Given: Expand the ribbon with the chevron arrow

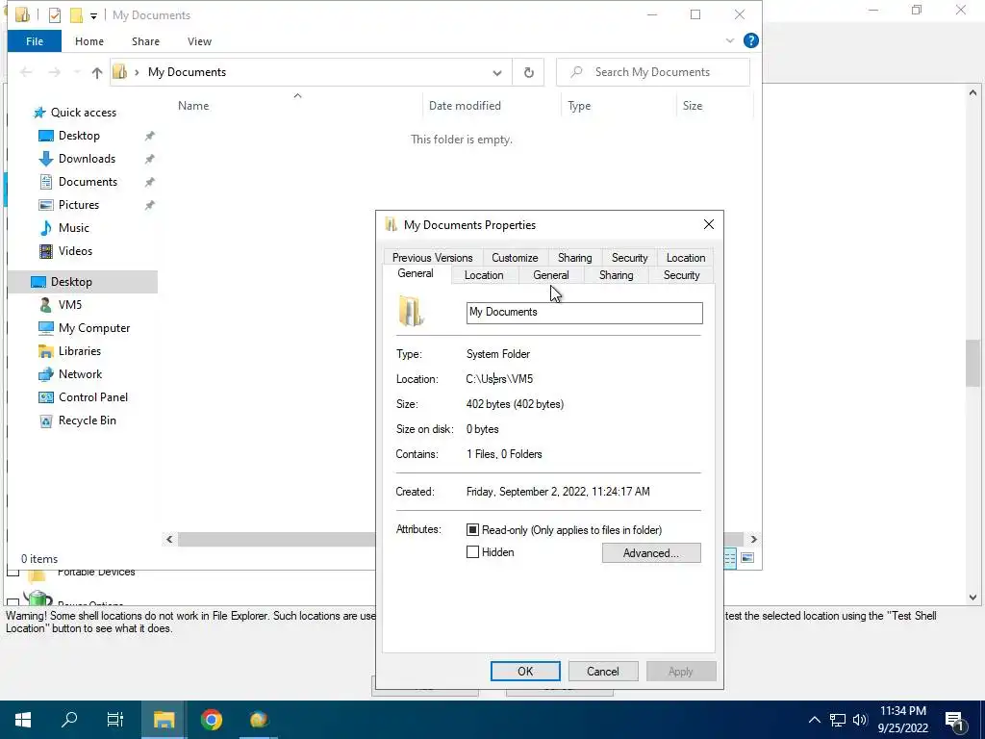Looking at the screenshot, I should tap(729, 40).
